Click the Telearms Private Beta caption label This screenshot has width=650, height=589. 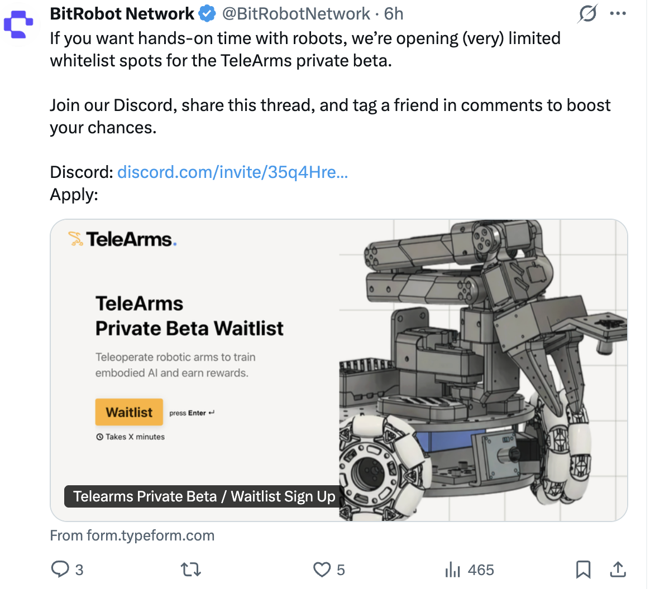204,496
